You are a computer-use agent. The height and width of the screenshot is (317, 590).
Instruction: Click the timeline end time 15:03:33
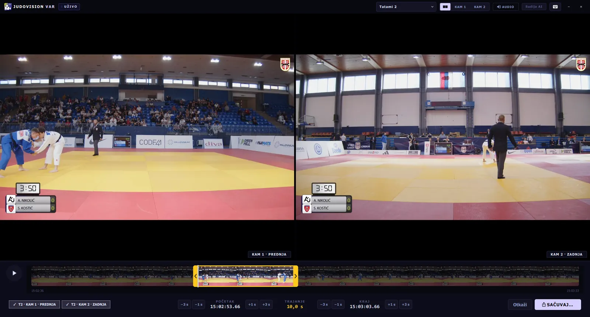(x=573, y=291)
